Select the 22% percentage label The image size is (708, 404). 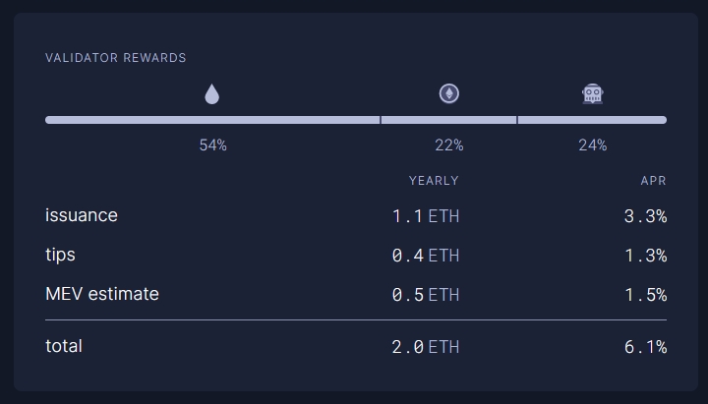point(449,145)
